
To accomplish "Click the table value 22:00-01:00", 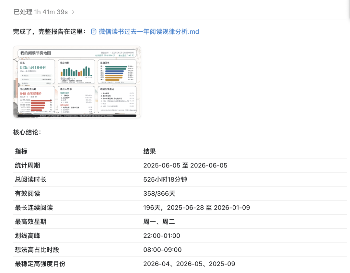I will click(162, 236).
